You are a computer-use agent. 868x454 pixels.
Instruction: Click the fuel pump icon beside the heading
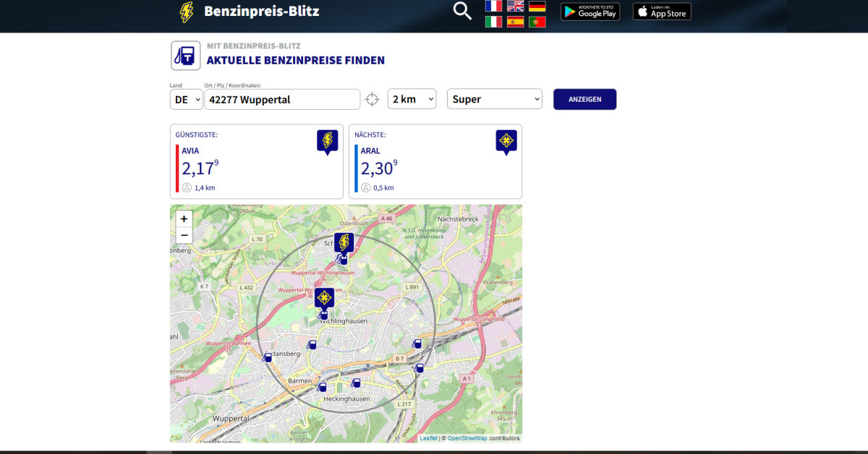[x=186, y=56]
